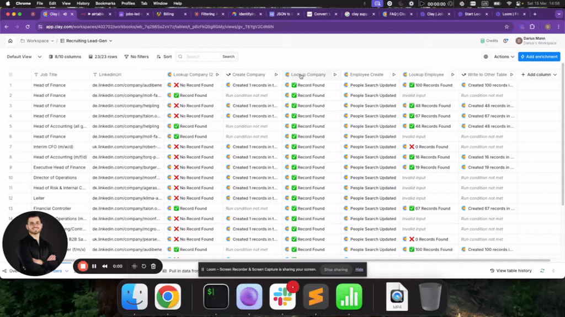Click the Home icon in breadcrumb
Screen dimensions: 565x317
tap(10, 41)
